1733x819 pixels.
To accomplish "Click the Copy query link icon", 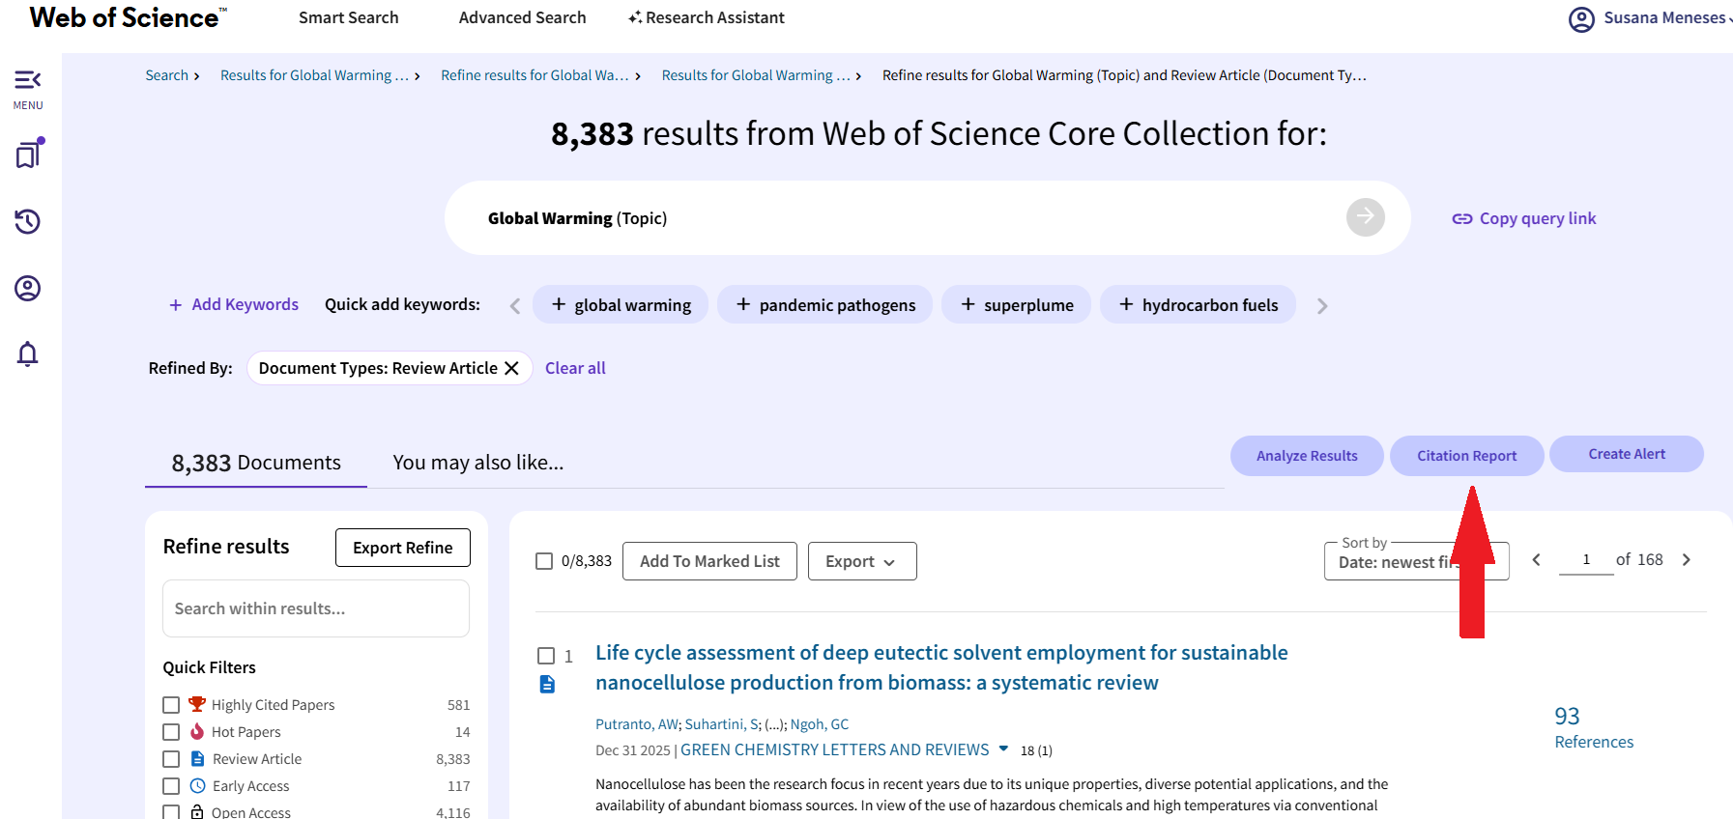I will click(1461, 219).
